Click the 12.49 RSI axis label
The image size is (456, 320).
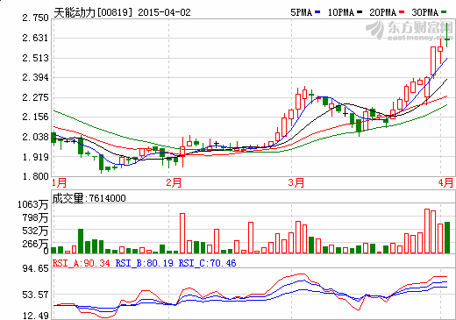(x=36, y=316)
